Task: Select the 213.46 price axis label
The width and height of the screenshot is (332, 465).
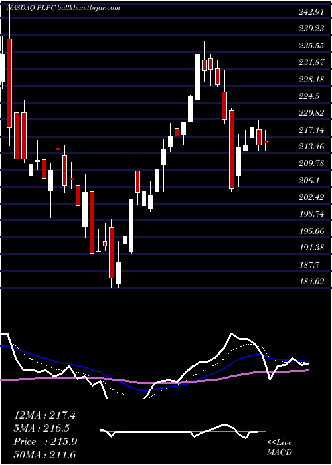Action: point(311,147)
